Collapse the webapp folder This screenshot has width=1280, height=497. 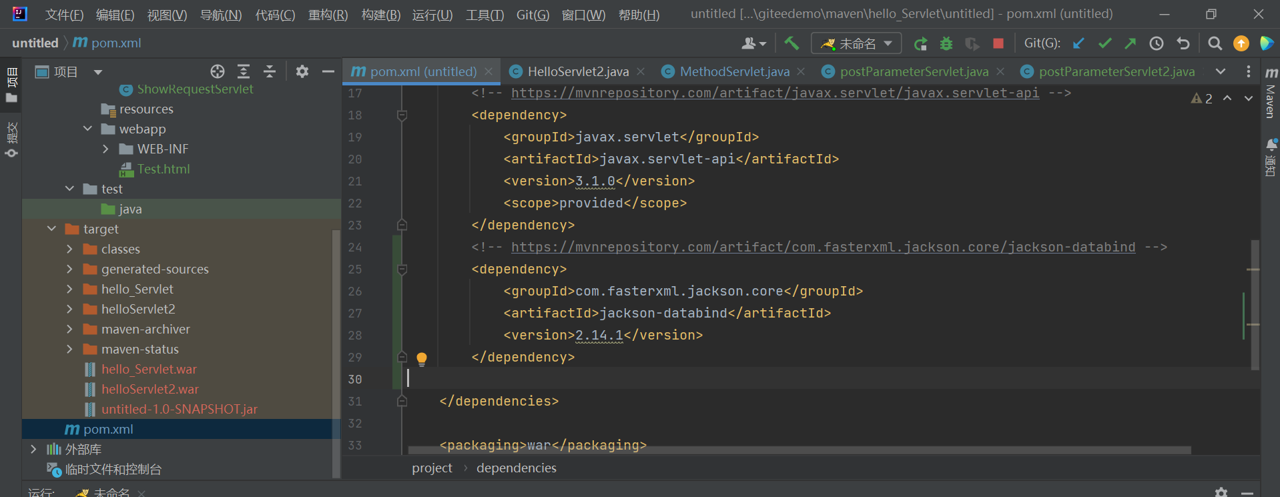coord(87,129)
